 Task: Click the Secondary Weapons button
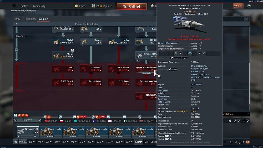click(179, 58)
